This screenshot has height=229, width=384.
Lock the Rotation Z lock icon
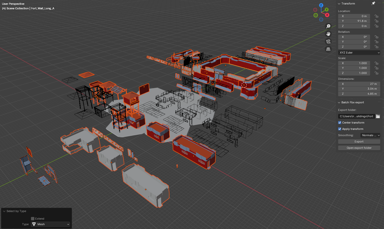pos(376,47)
